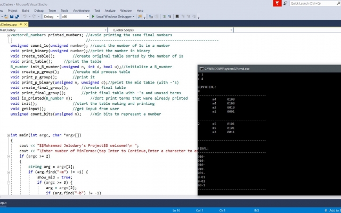This screenshot has height=213, width=341.
Task: Open the toolbar overflow after bookmark icons
Action: tap(198, 18)
